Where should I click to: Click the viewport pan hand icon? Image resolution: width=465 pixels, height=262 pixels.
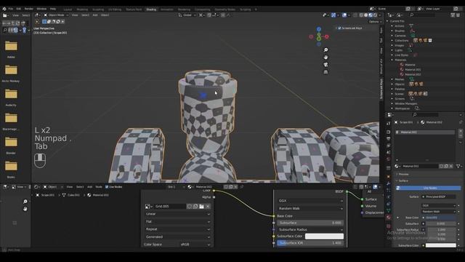coord(325,57)
